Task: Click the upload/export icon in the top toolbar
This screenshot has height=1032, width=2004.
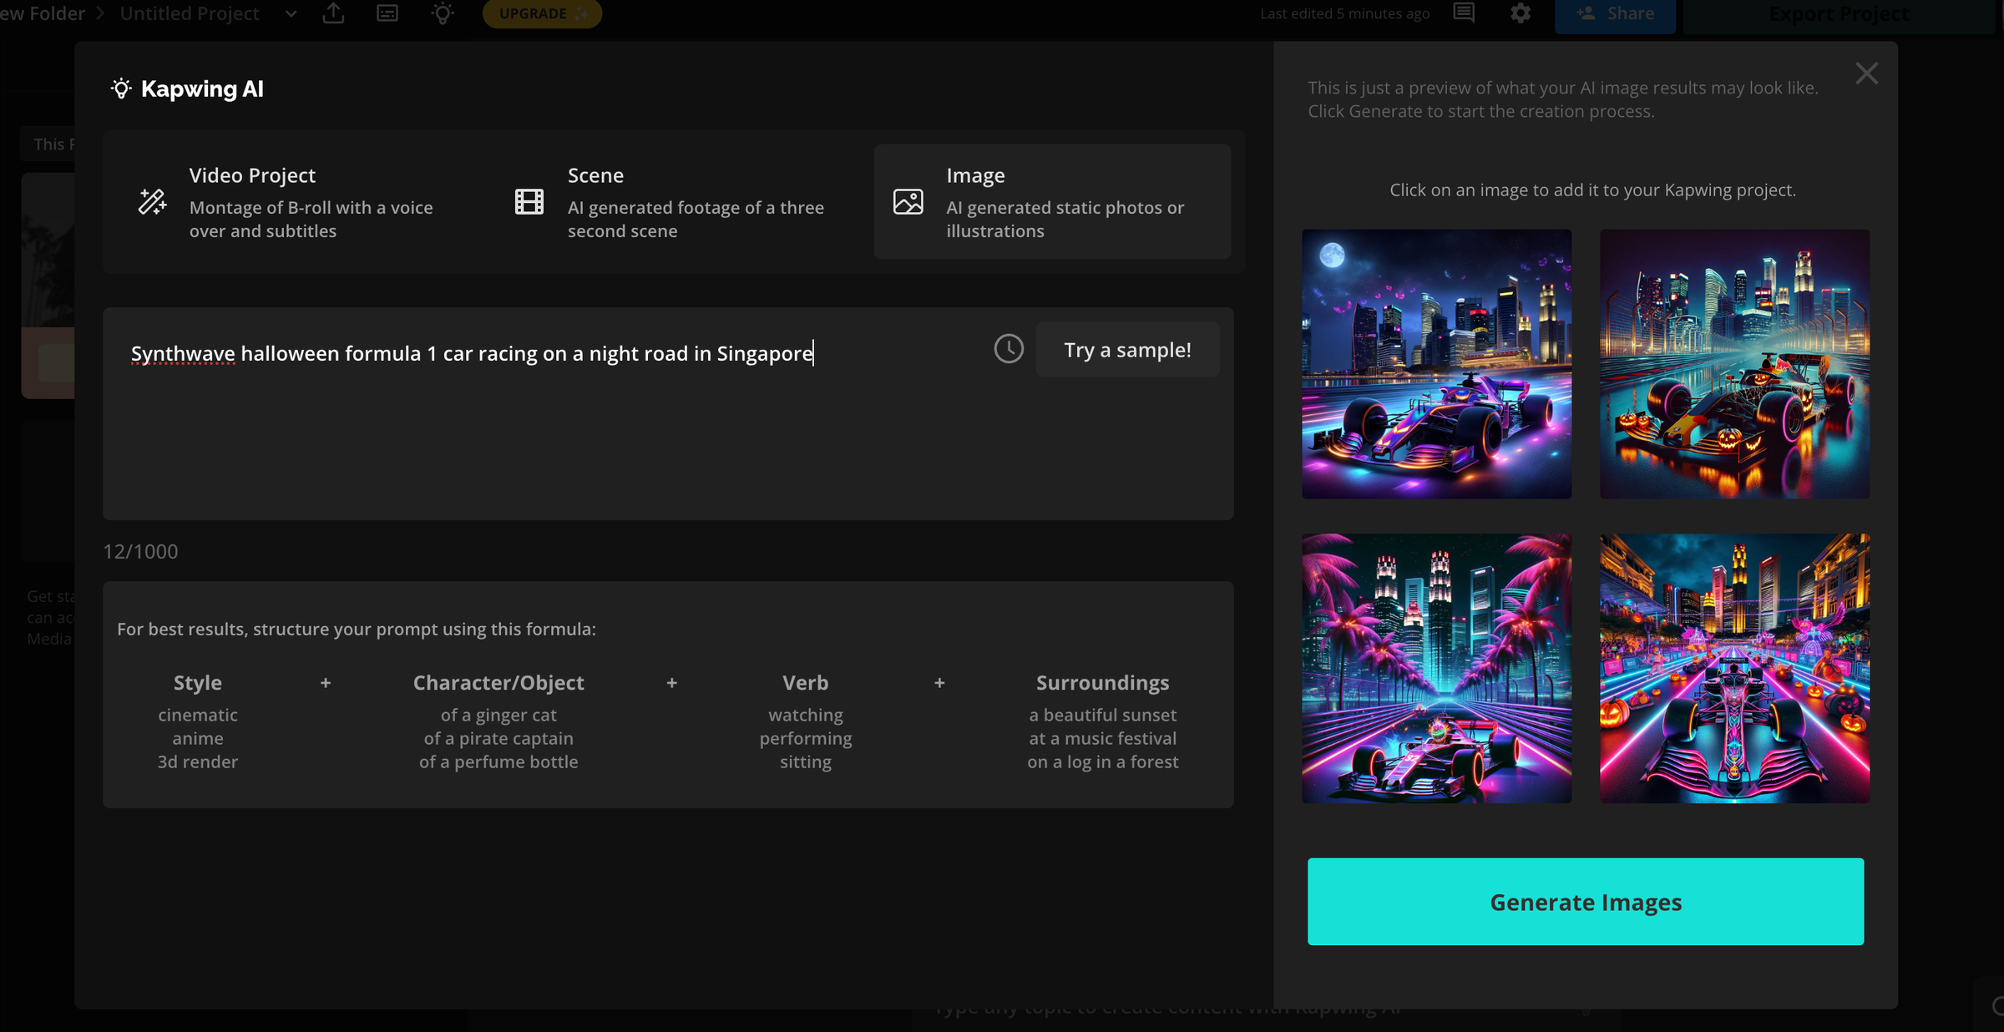Action: pos(334,13)
